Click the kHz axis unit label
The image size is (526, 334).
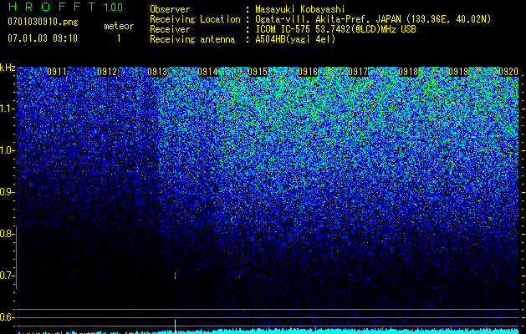(x=8, y=68)
